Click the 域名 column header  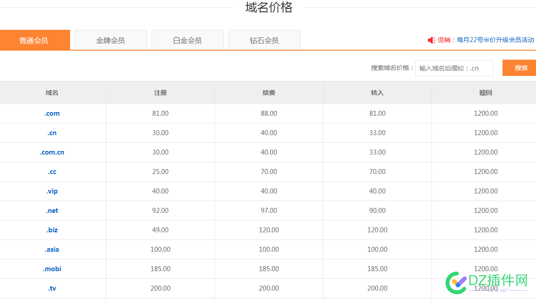coord(52,93)
